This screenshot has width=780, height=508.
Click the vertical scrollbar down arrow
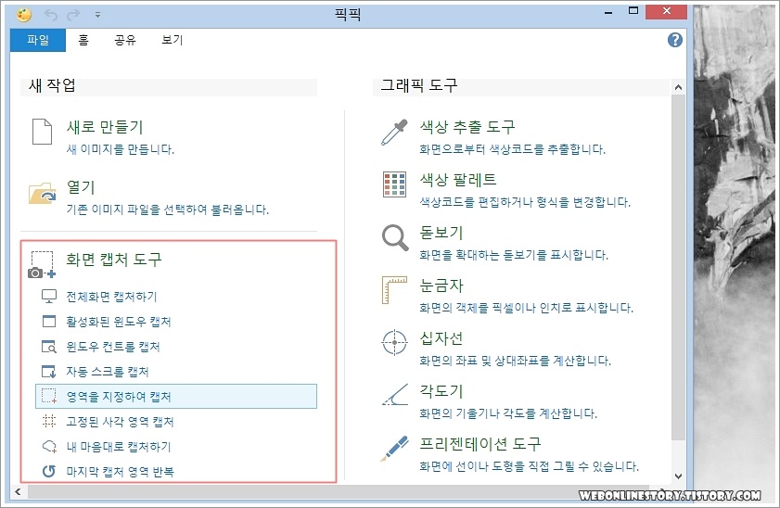coord(678,476)
